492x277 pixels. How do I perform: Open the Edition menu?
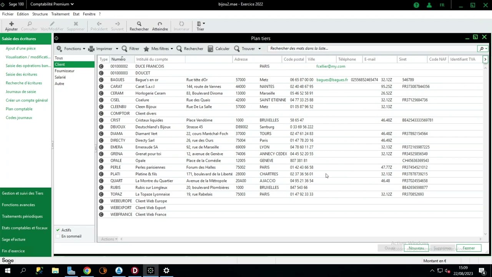tap(23, 14)
